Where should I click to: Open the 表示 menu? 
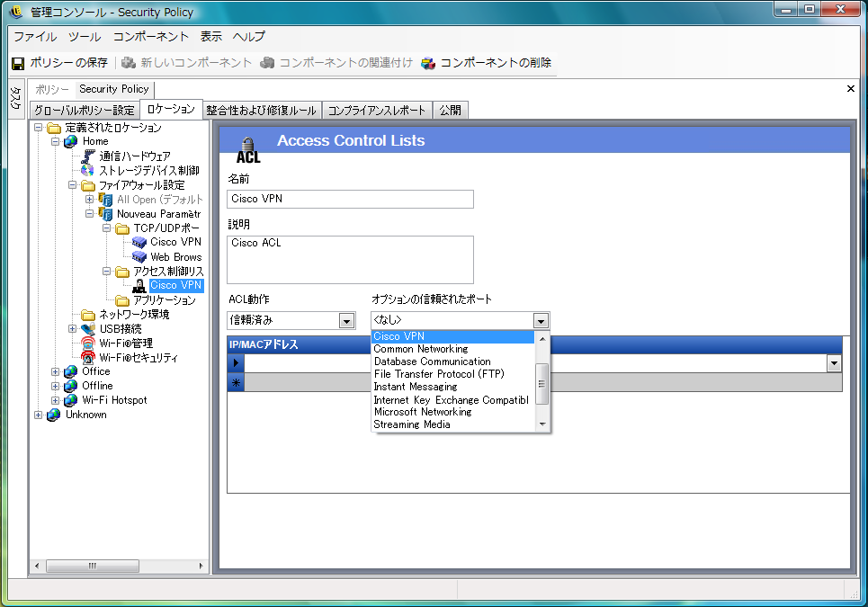[210, 37]
